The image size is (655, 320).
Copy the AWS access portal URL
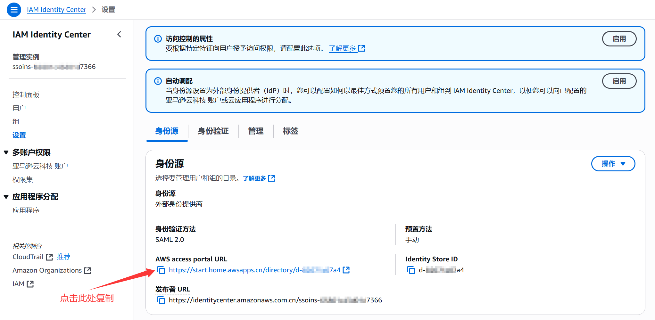(161, 270)
